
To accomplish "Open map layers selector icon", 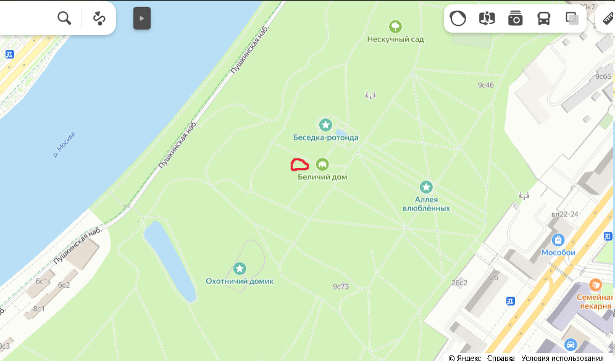I will (572, 18).
